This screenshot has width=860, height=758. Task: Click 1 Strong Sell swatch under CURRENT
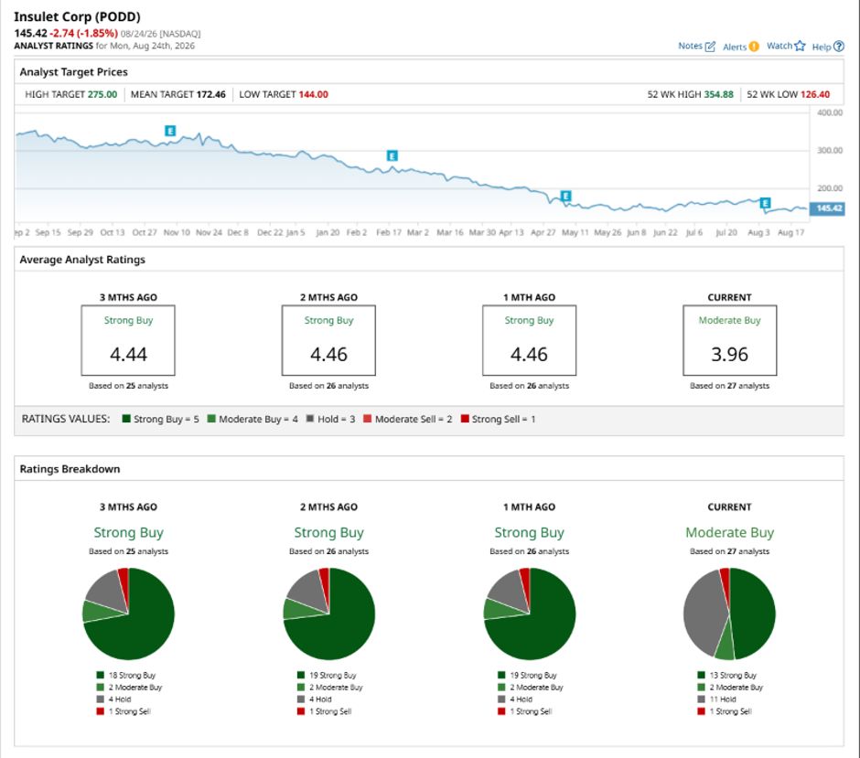[x=701, y=711]
